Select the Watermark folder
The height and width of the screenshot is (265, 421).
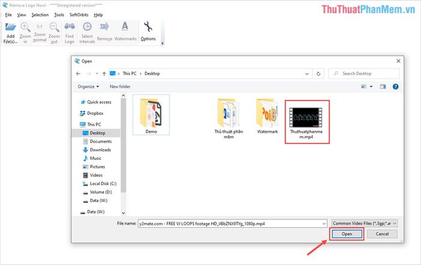pyautogui.click(x=268, y=116)
